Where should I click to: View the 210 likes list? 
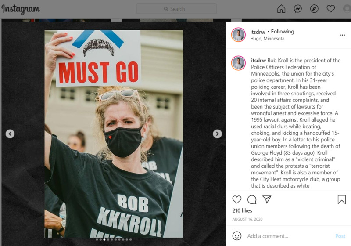click(242, 210)
